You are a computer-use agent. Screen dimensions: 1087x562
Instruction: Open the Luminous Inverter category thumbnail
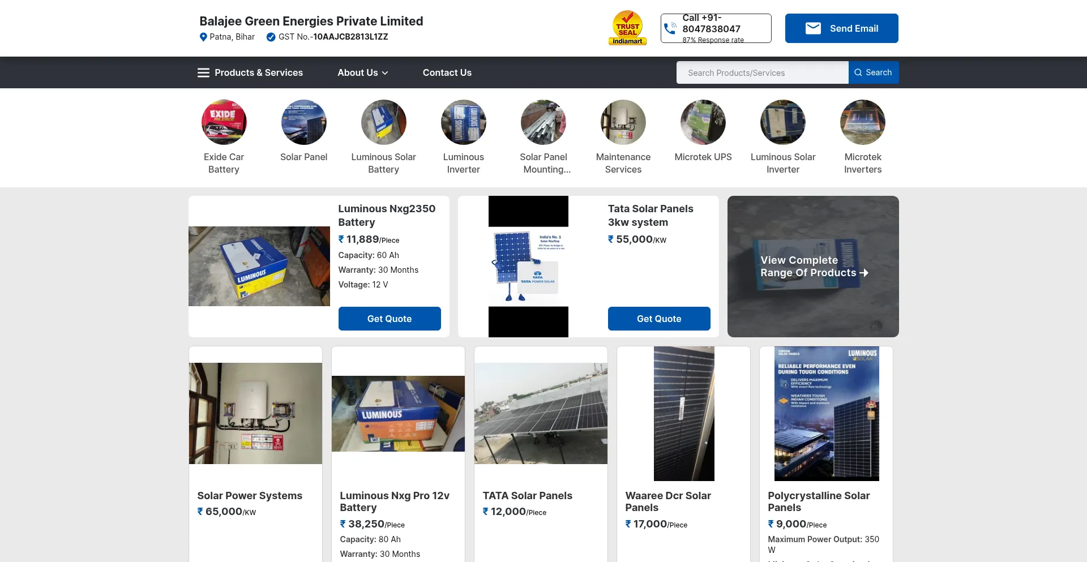click(463, 122)
